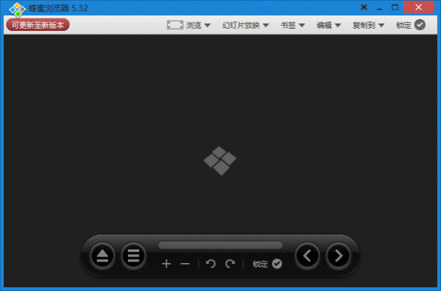441x291 pixels.
Task: Rotate image counterclockwise
Action: (211, 264)
